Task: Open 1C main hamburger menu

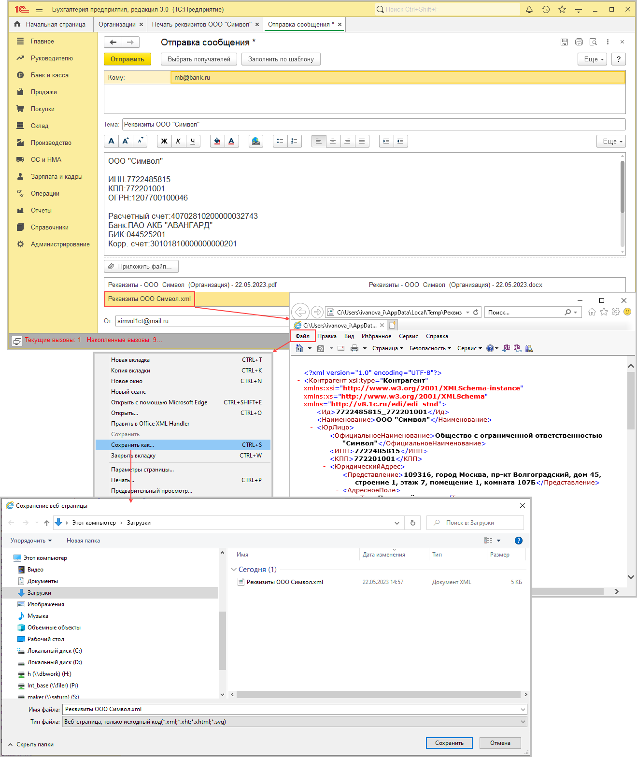Action: (39, 9)
